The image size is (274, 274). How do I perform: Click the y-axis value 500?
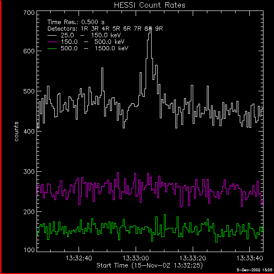pos(29,91)
